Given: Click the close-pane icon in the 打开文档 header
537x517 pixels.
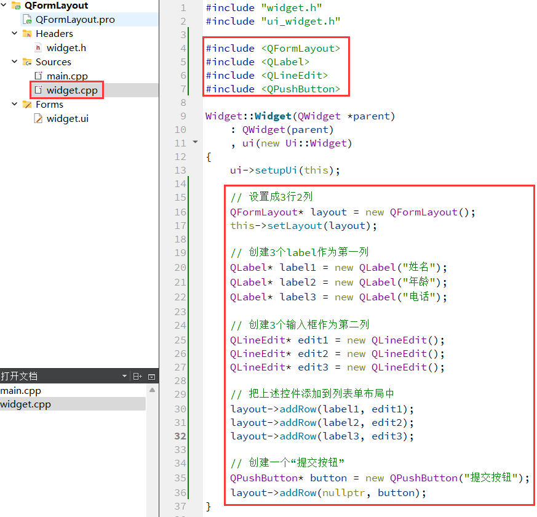Looking at the screenshot, I should click(152, 377).
